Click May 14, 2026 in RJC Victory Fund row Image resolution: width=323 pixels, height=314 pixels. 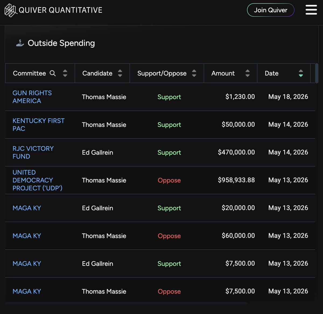coord(288,152)
